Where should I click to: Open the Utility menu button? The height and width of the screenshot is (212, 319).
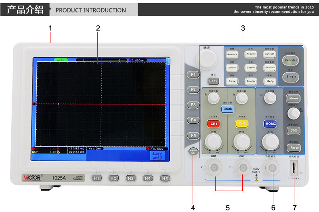point(232,67)
